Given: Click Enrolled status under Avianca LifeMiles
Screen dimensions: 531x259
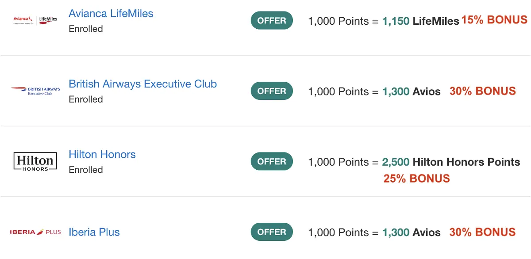Looking at the screenshot, I should (x=86, y=29).
